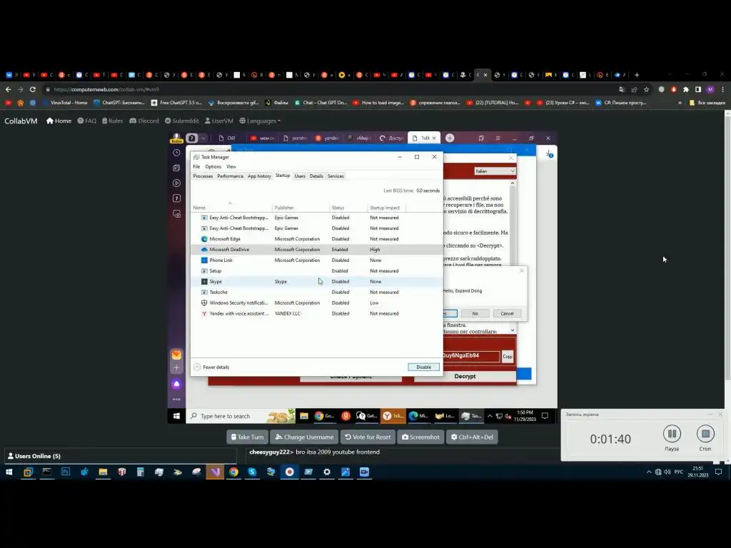Click the VM search box
The width and height of the screenshot is (731, 548).
[240, 416]
